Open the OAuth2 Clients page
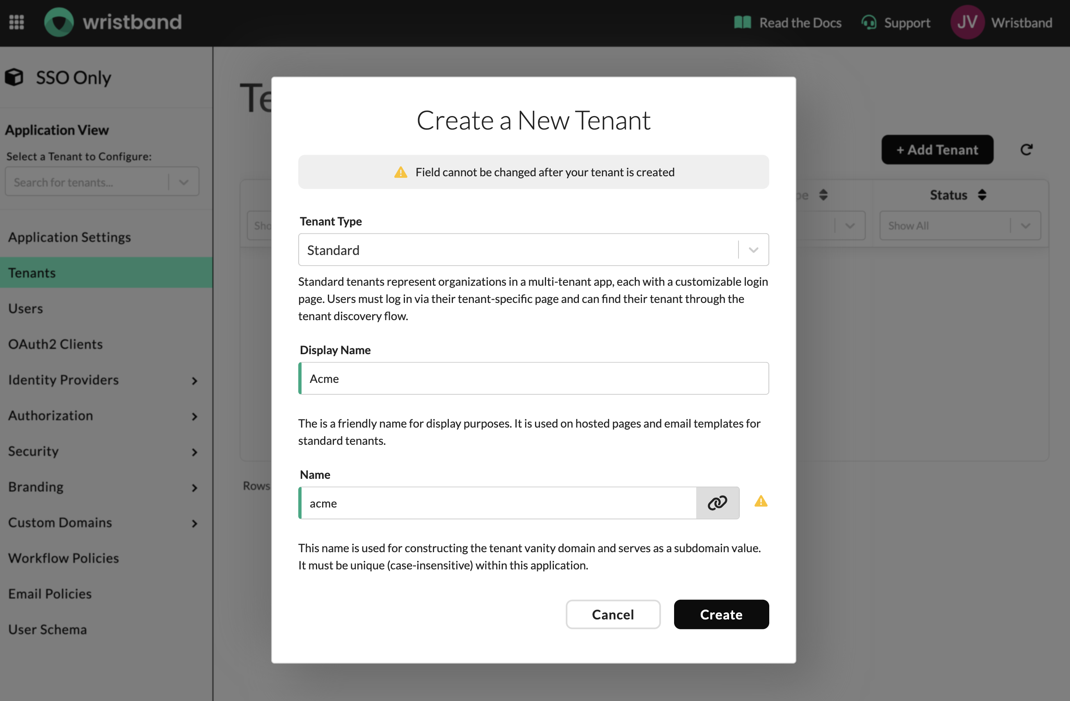 click(55, 344)
